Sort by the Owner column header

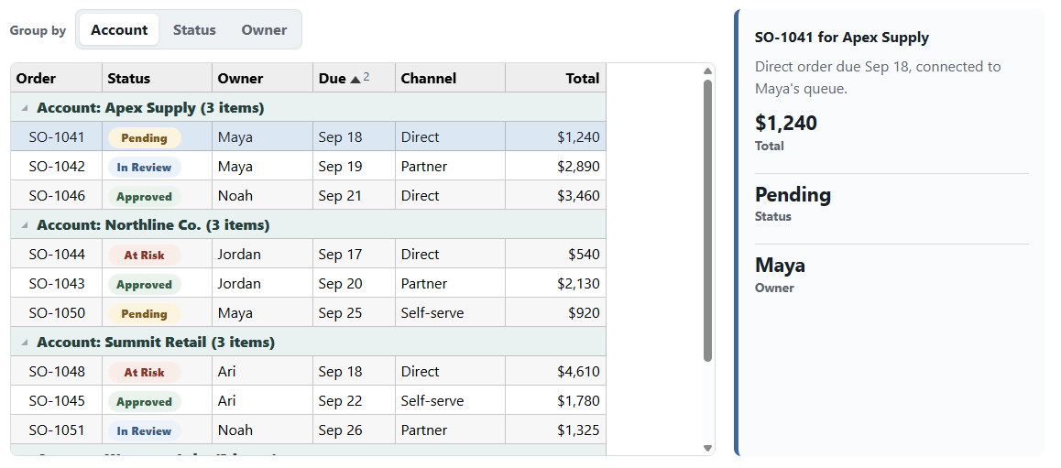263,78
